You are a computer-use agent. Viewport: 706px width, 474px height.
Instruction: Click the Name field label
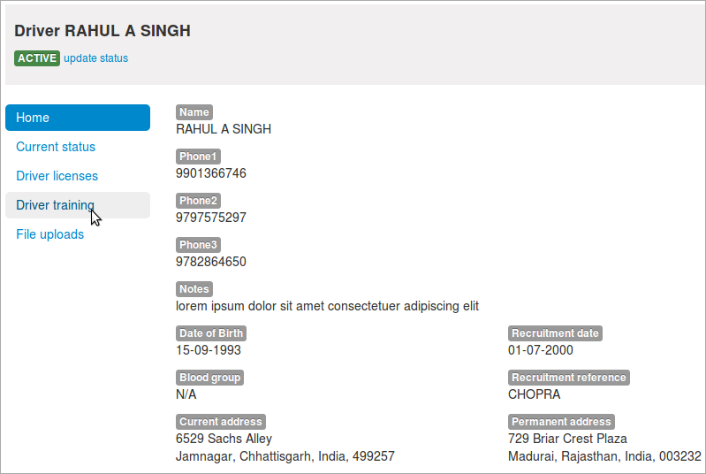(194, 112)
